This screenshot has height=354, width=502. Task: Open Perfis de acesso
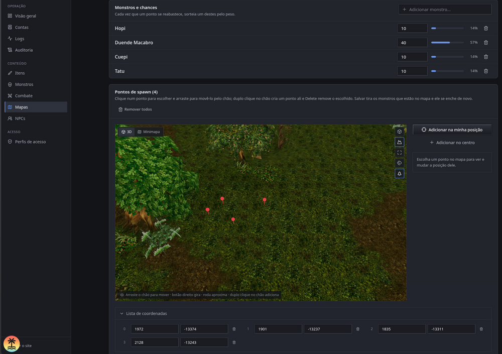[x=36, y=142]
